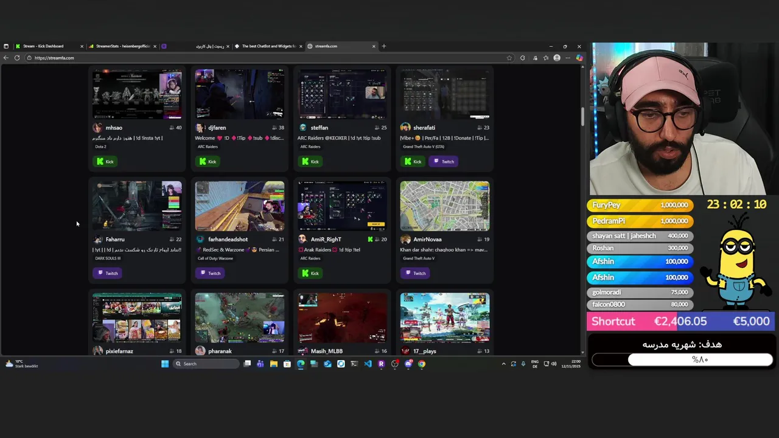The height and width of the screenshot is (438, 779).
Task: Click DARK SOULS III game label
Action: [108, 259]
